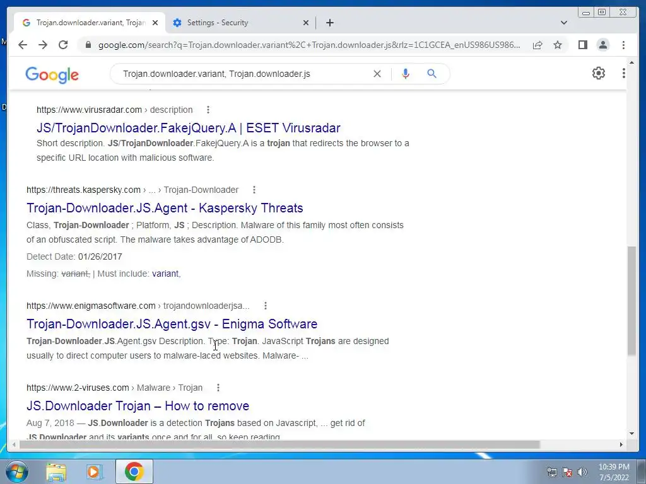Start Google voice search with microphone
This screenshot has width=646, height=484.
406,74
